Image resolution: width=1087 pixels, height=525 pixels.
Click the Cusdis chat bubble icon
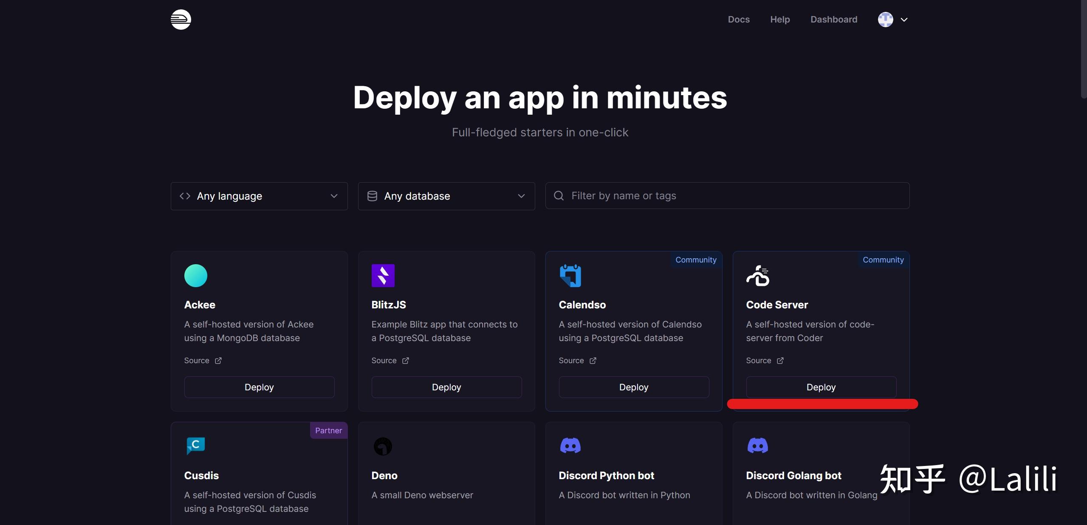pyautogui.click(x=196, y=446)
